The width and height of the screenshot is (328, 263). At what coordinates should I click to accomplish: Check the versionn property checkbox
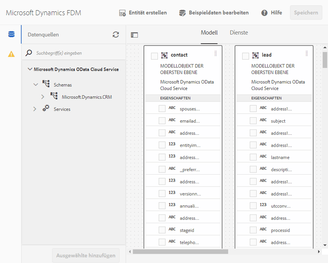162,194
